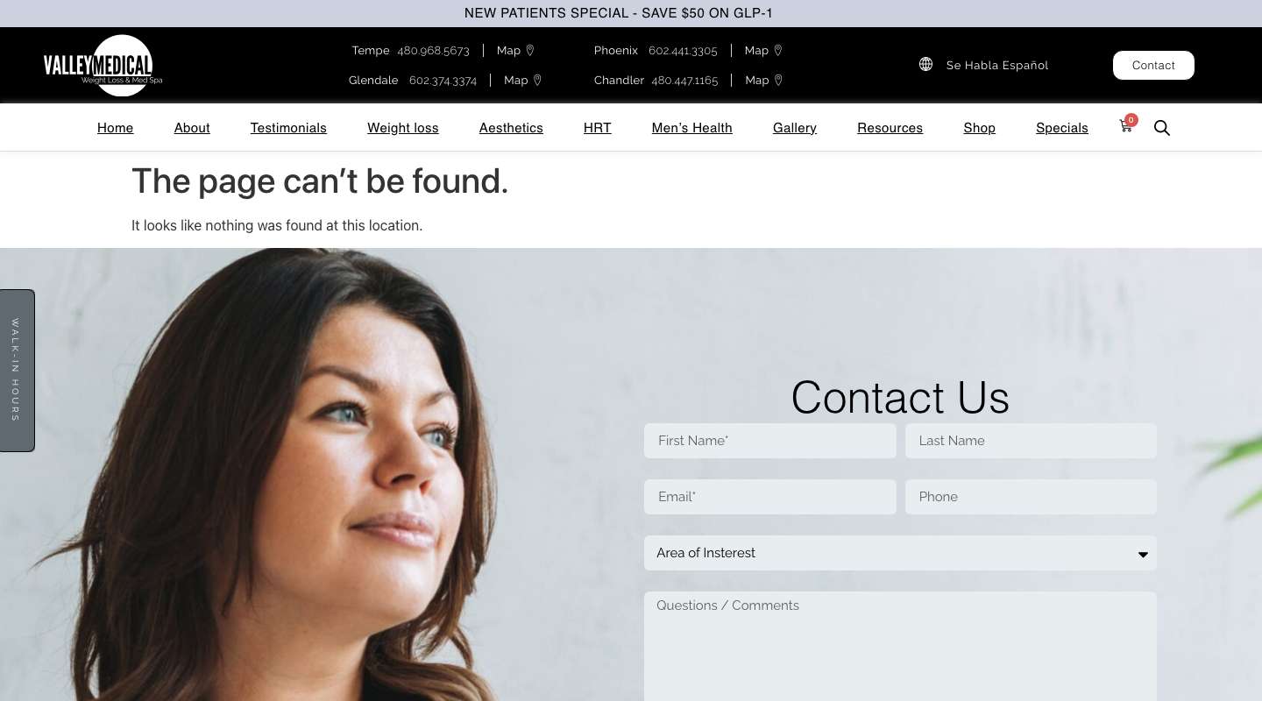
Task: Go to the Specials page
Action: point(1062,128)
